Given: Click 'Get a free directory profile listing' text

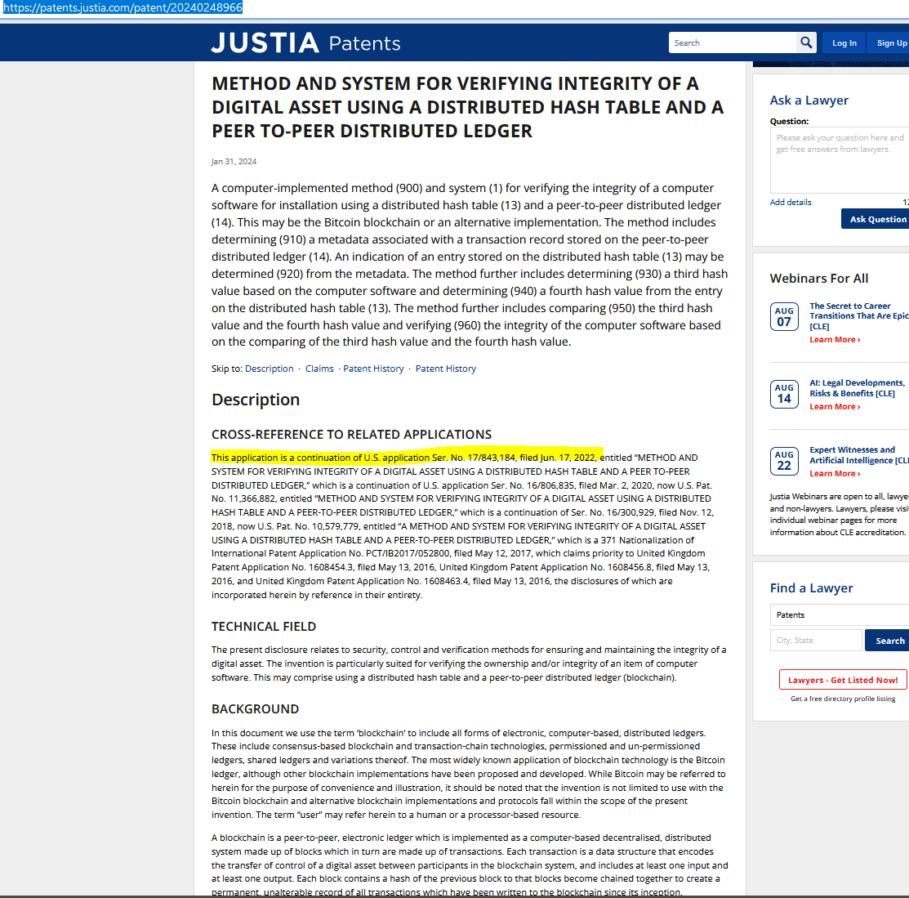Looking at the screenshot, I should pos(843,699).
